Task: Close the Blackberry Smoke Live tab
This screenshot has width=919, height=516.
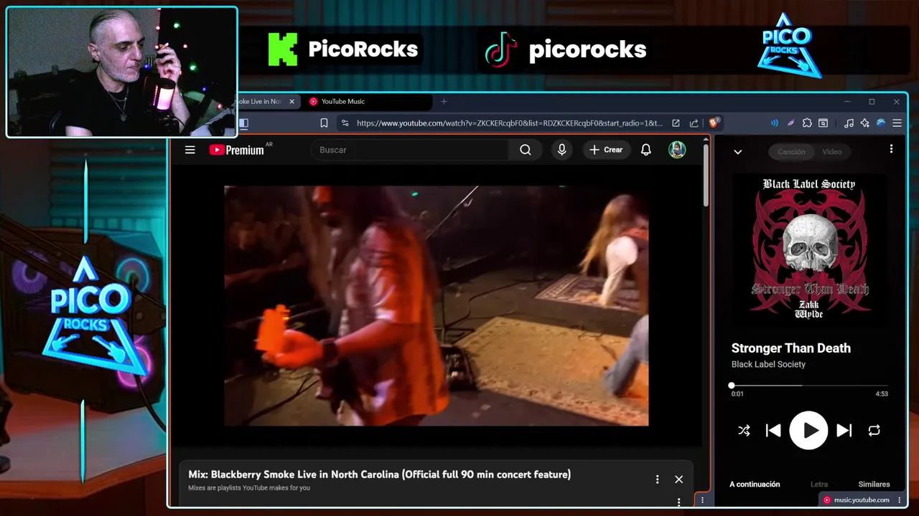Action: tap(291, 102)
